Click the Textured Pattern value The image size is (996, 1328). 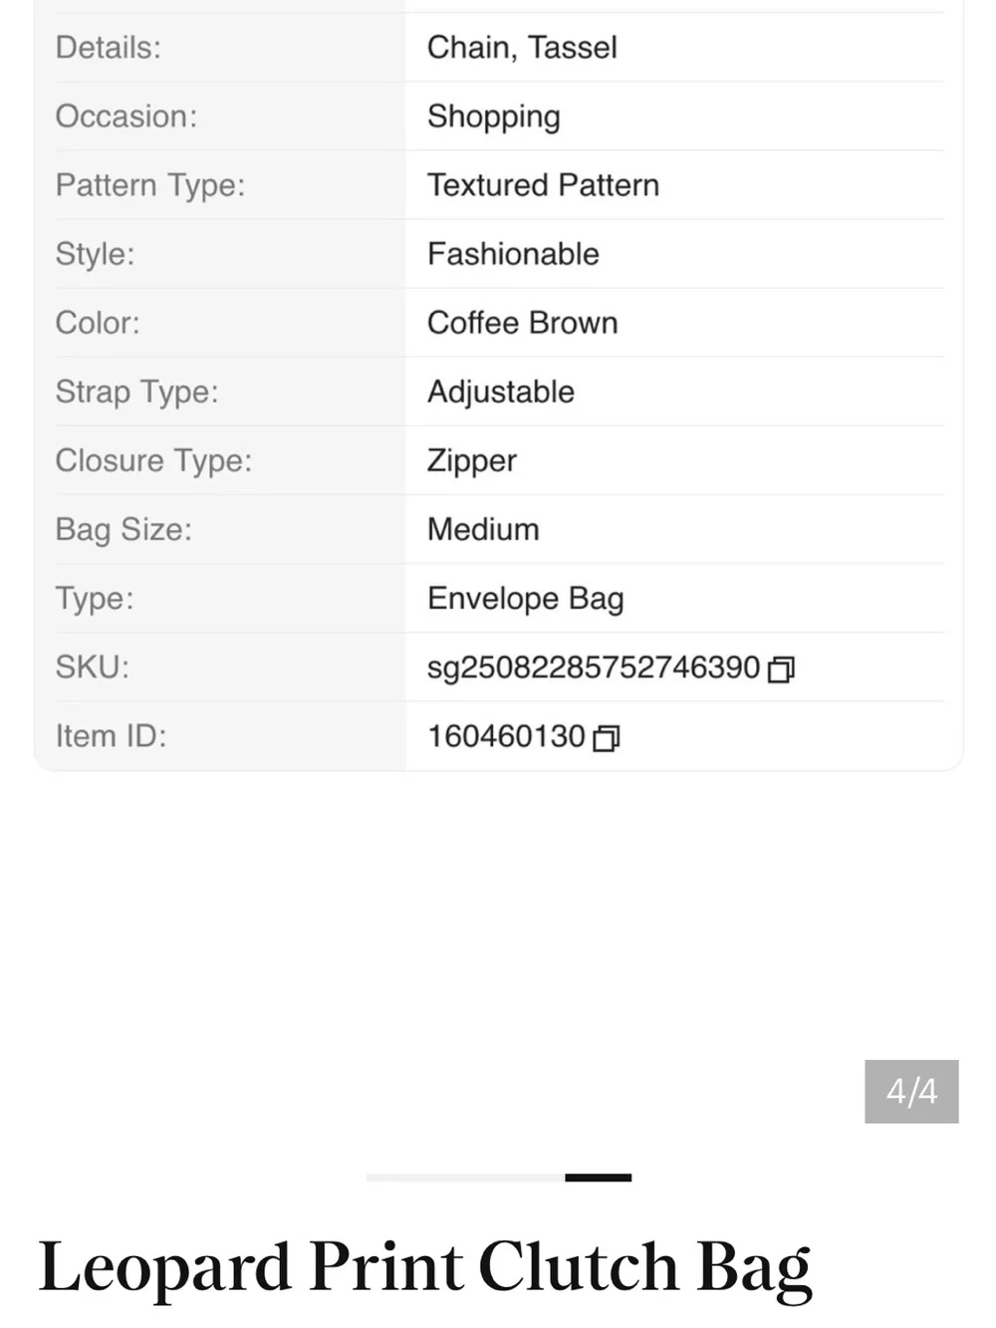[544, 185]
